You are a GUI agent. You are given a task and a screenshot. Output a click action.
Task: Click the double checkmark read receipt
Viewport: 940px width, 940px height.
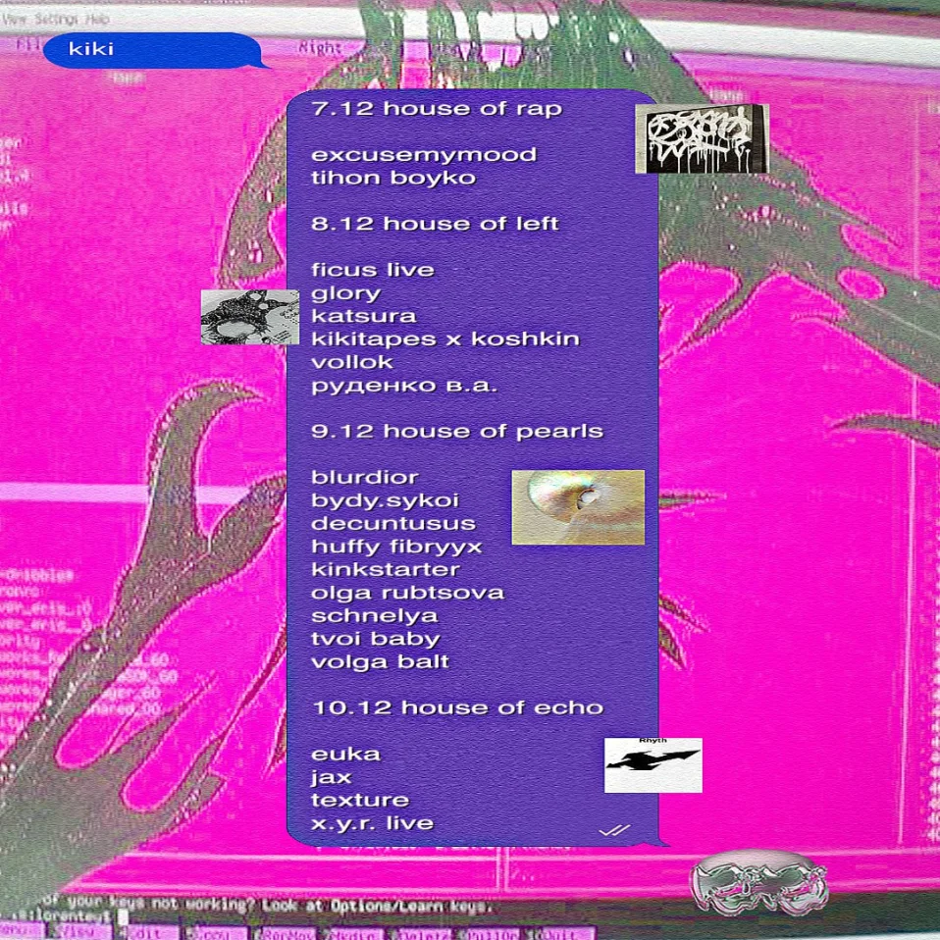[614, 830]
